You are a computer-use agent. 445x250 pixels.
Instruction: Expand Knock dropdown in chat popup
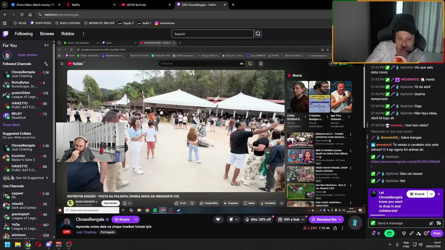coord(431,194)
